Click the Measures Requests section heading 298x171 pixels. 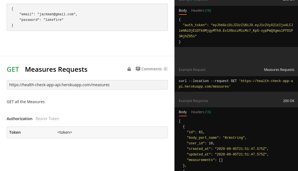pyautogui.click(x=56, y=69)
